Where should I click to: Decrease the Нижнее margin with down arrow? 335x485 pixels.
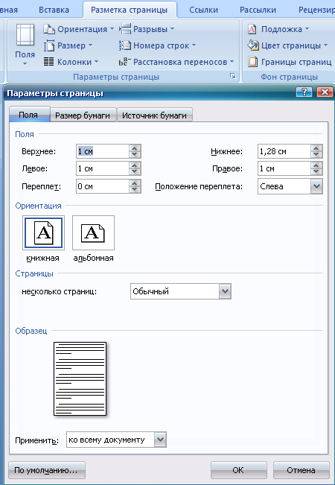pos(316,155)
